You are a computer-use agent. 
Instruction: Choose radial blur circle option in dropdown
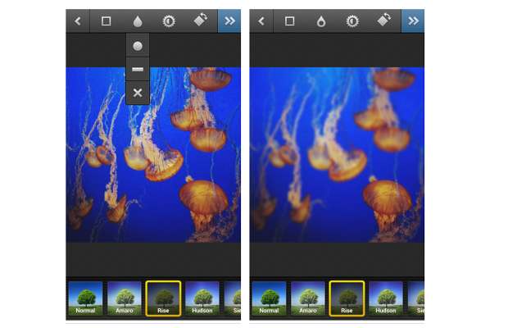pyautogui.click(x=138, y=46)
